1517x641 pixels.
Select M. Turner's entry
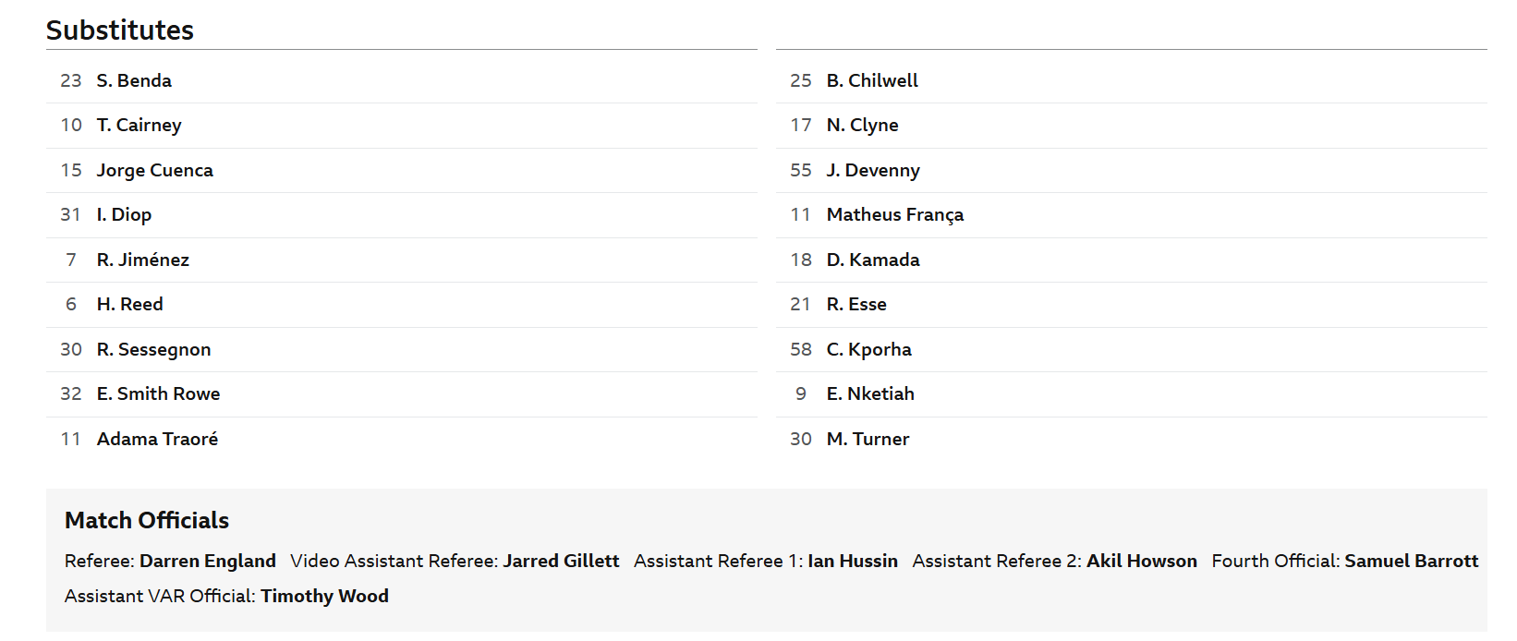[868, 439]
